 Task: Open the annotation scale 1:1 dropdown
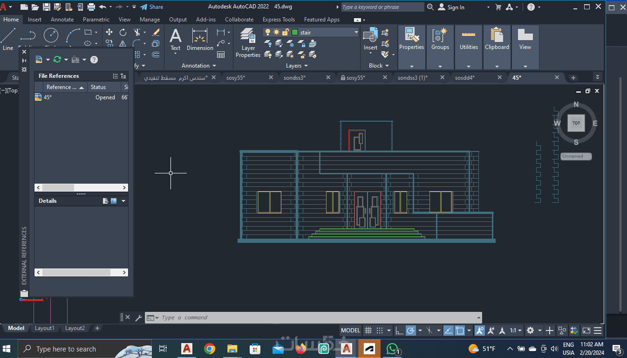pos(516,330)
